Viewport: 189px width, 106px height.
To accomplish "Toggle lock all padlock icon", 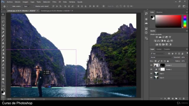I will tap(168, 61).
